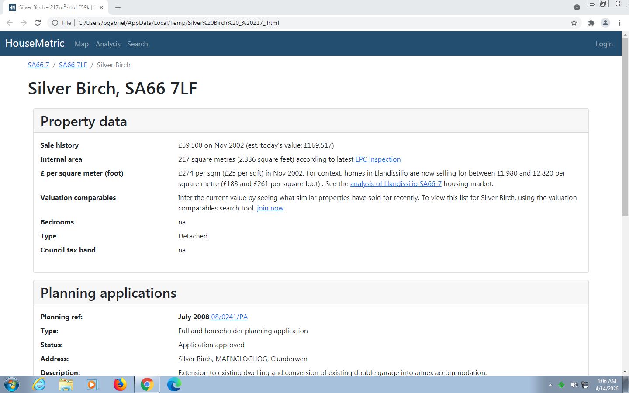Launch Firefox from the taskbar
Screen dimensions: 629x393
point(120,384)
